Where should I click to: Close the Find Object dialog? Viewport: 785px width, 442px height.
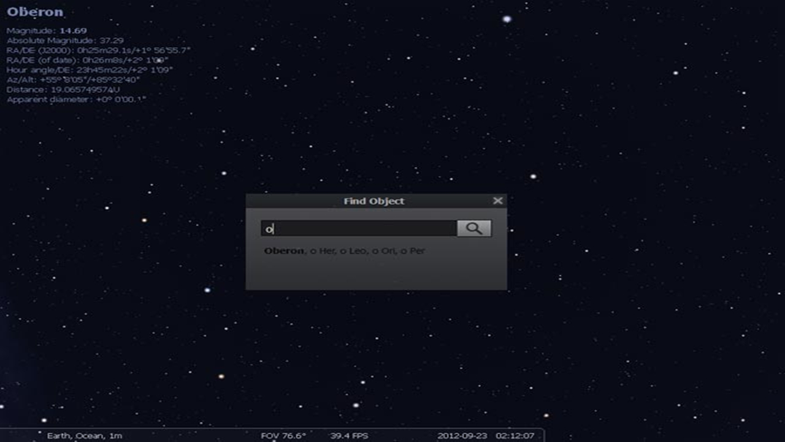tap(498, 200)
